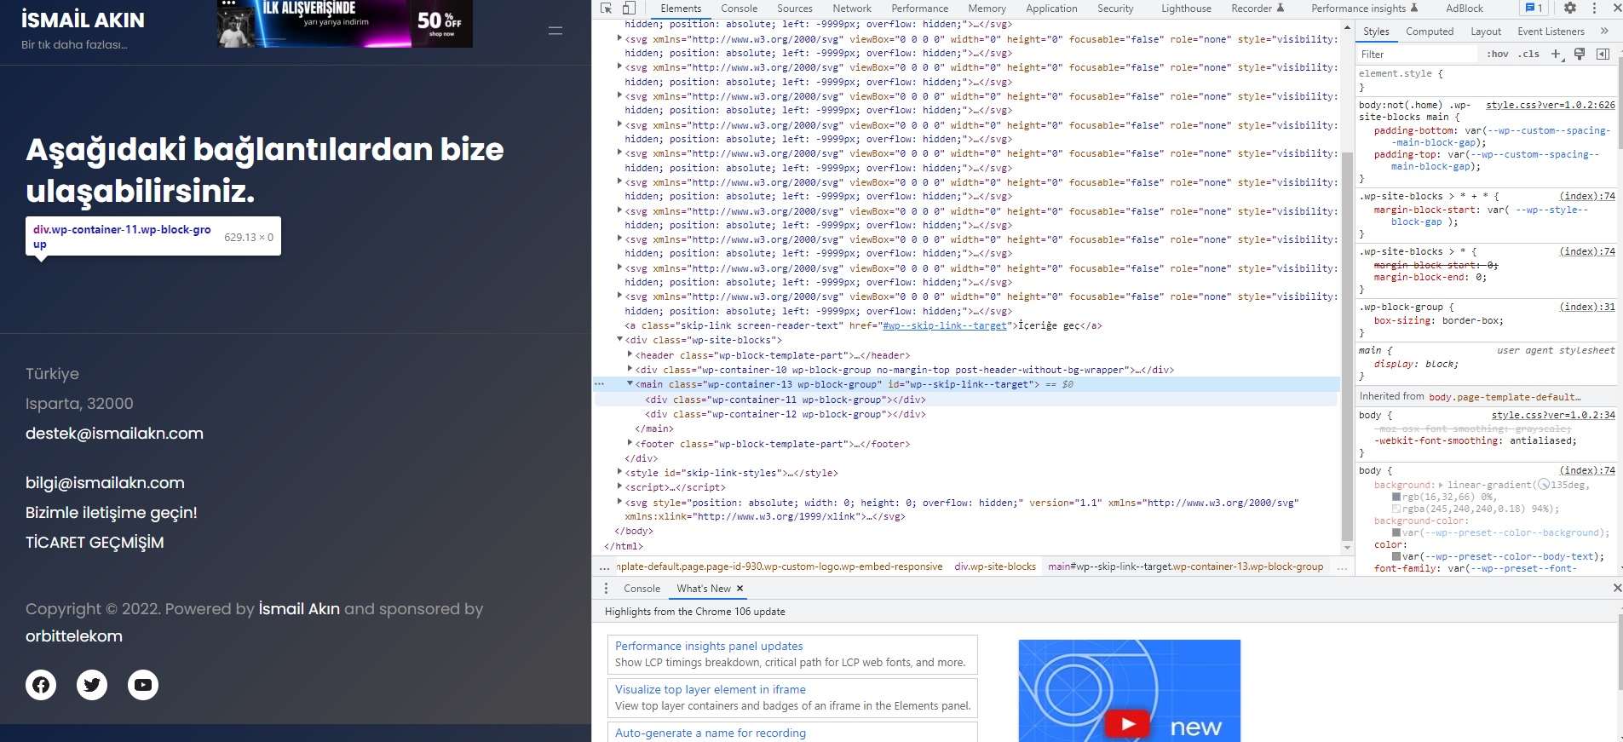Select the div wp-container-12 tree row
The image size is (1623, 742).
[966, 414]
